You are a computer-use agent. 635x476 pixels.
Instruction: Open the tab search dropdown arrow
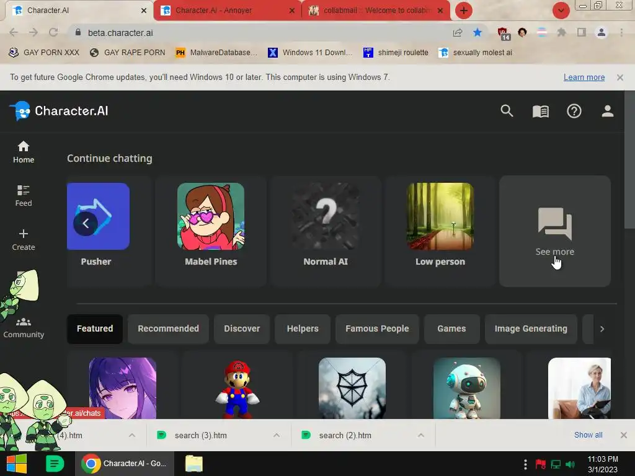tap(561, 11)
